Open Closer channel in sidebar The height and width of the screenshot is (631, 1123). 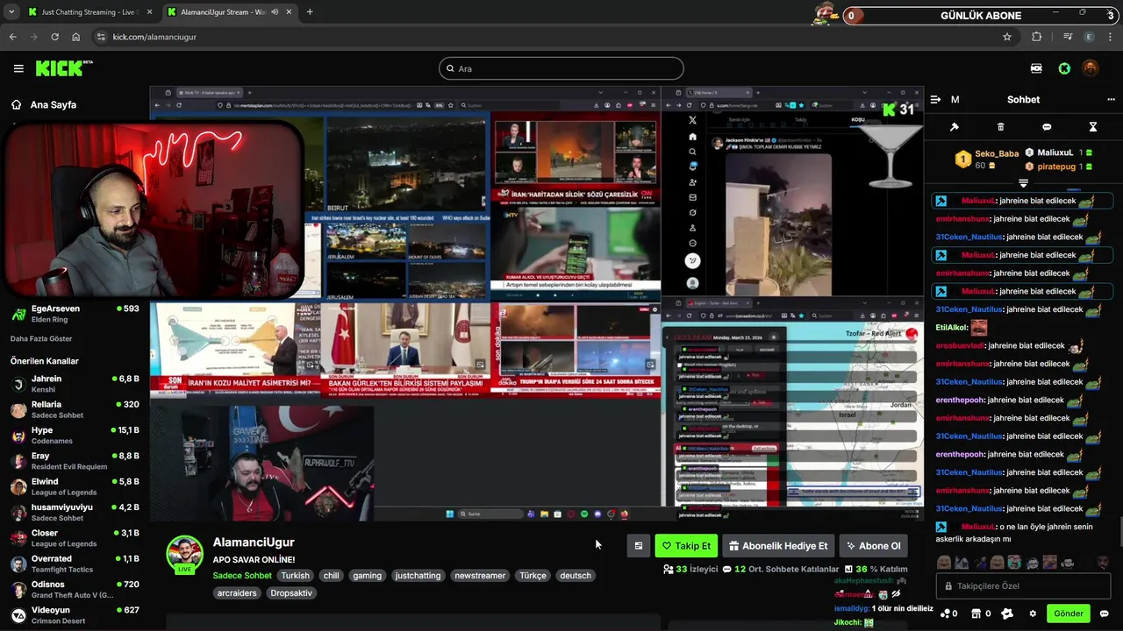(75, 538)
